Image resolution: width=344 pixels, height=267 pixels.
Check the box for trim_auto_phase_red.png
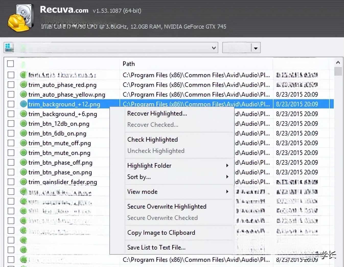point(11,84)
